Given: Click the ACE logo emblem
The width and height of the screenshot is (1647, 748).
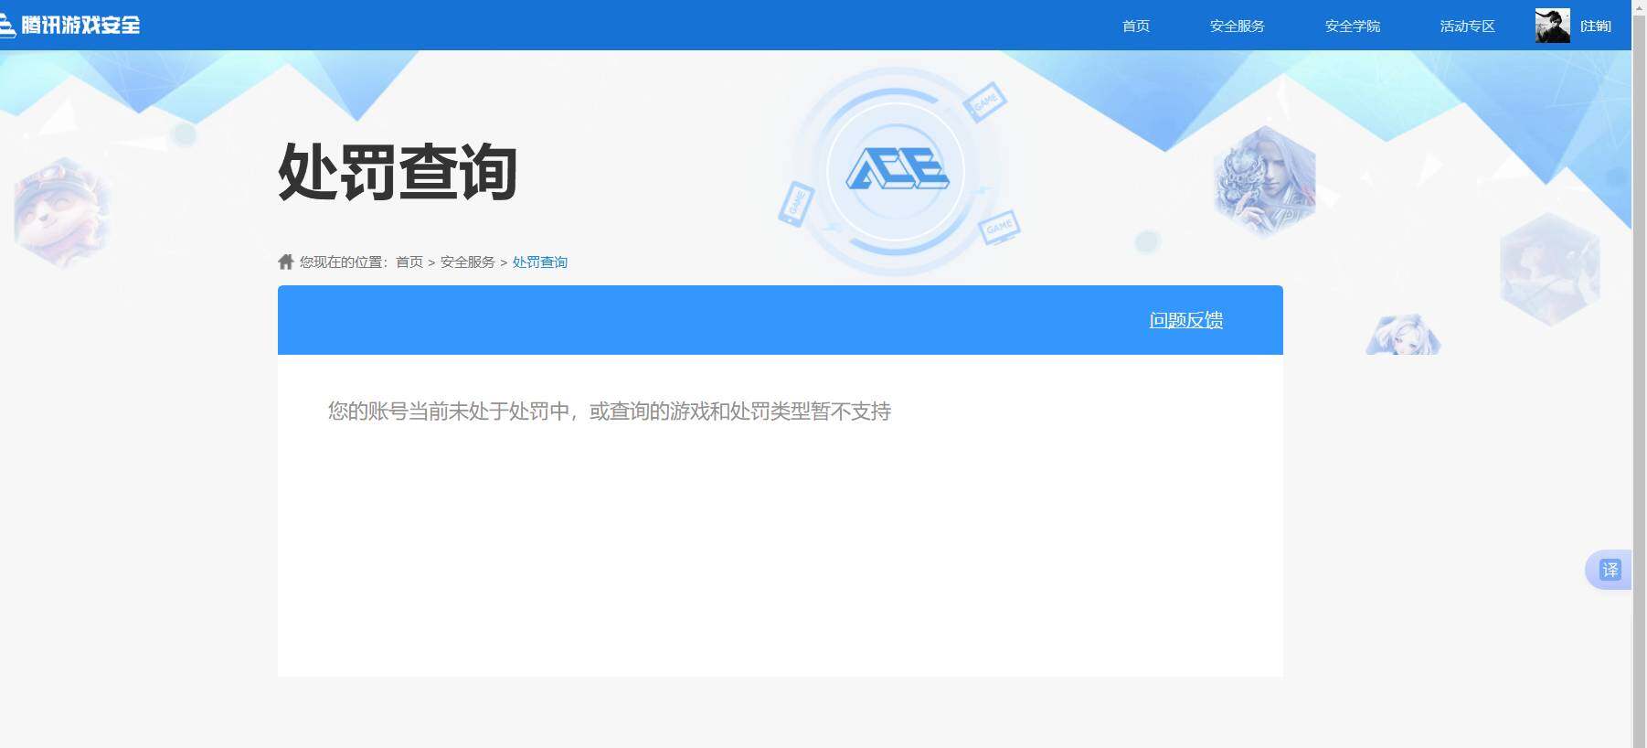Looking at the screenshot, I should click(897, 170).
